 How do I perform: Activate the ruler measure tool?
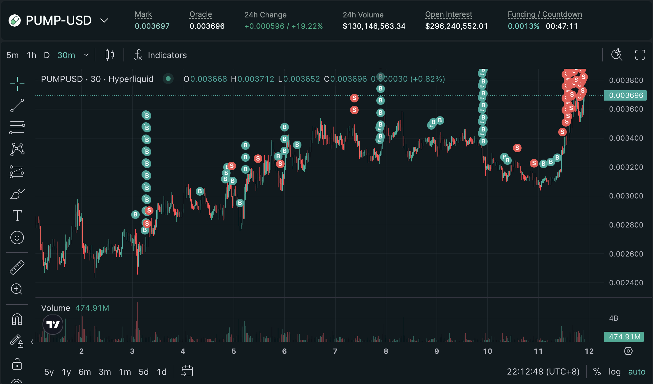click(17, 268)
